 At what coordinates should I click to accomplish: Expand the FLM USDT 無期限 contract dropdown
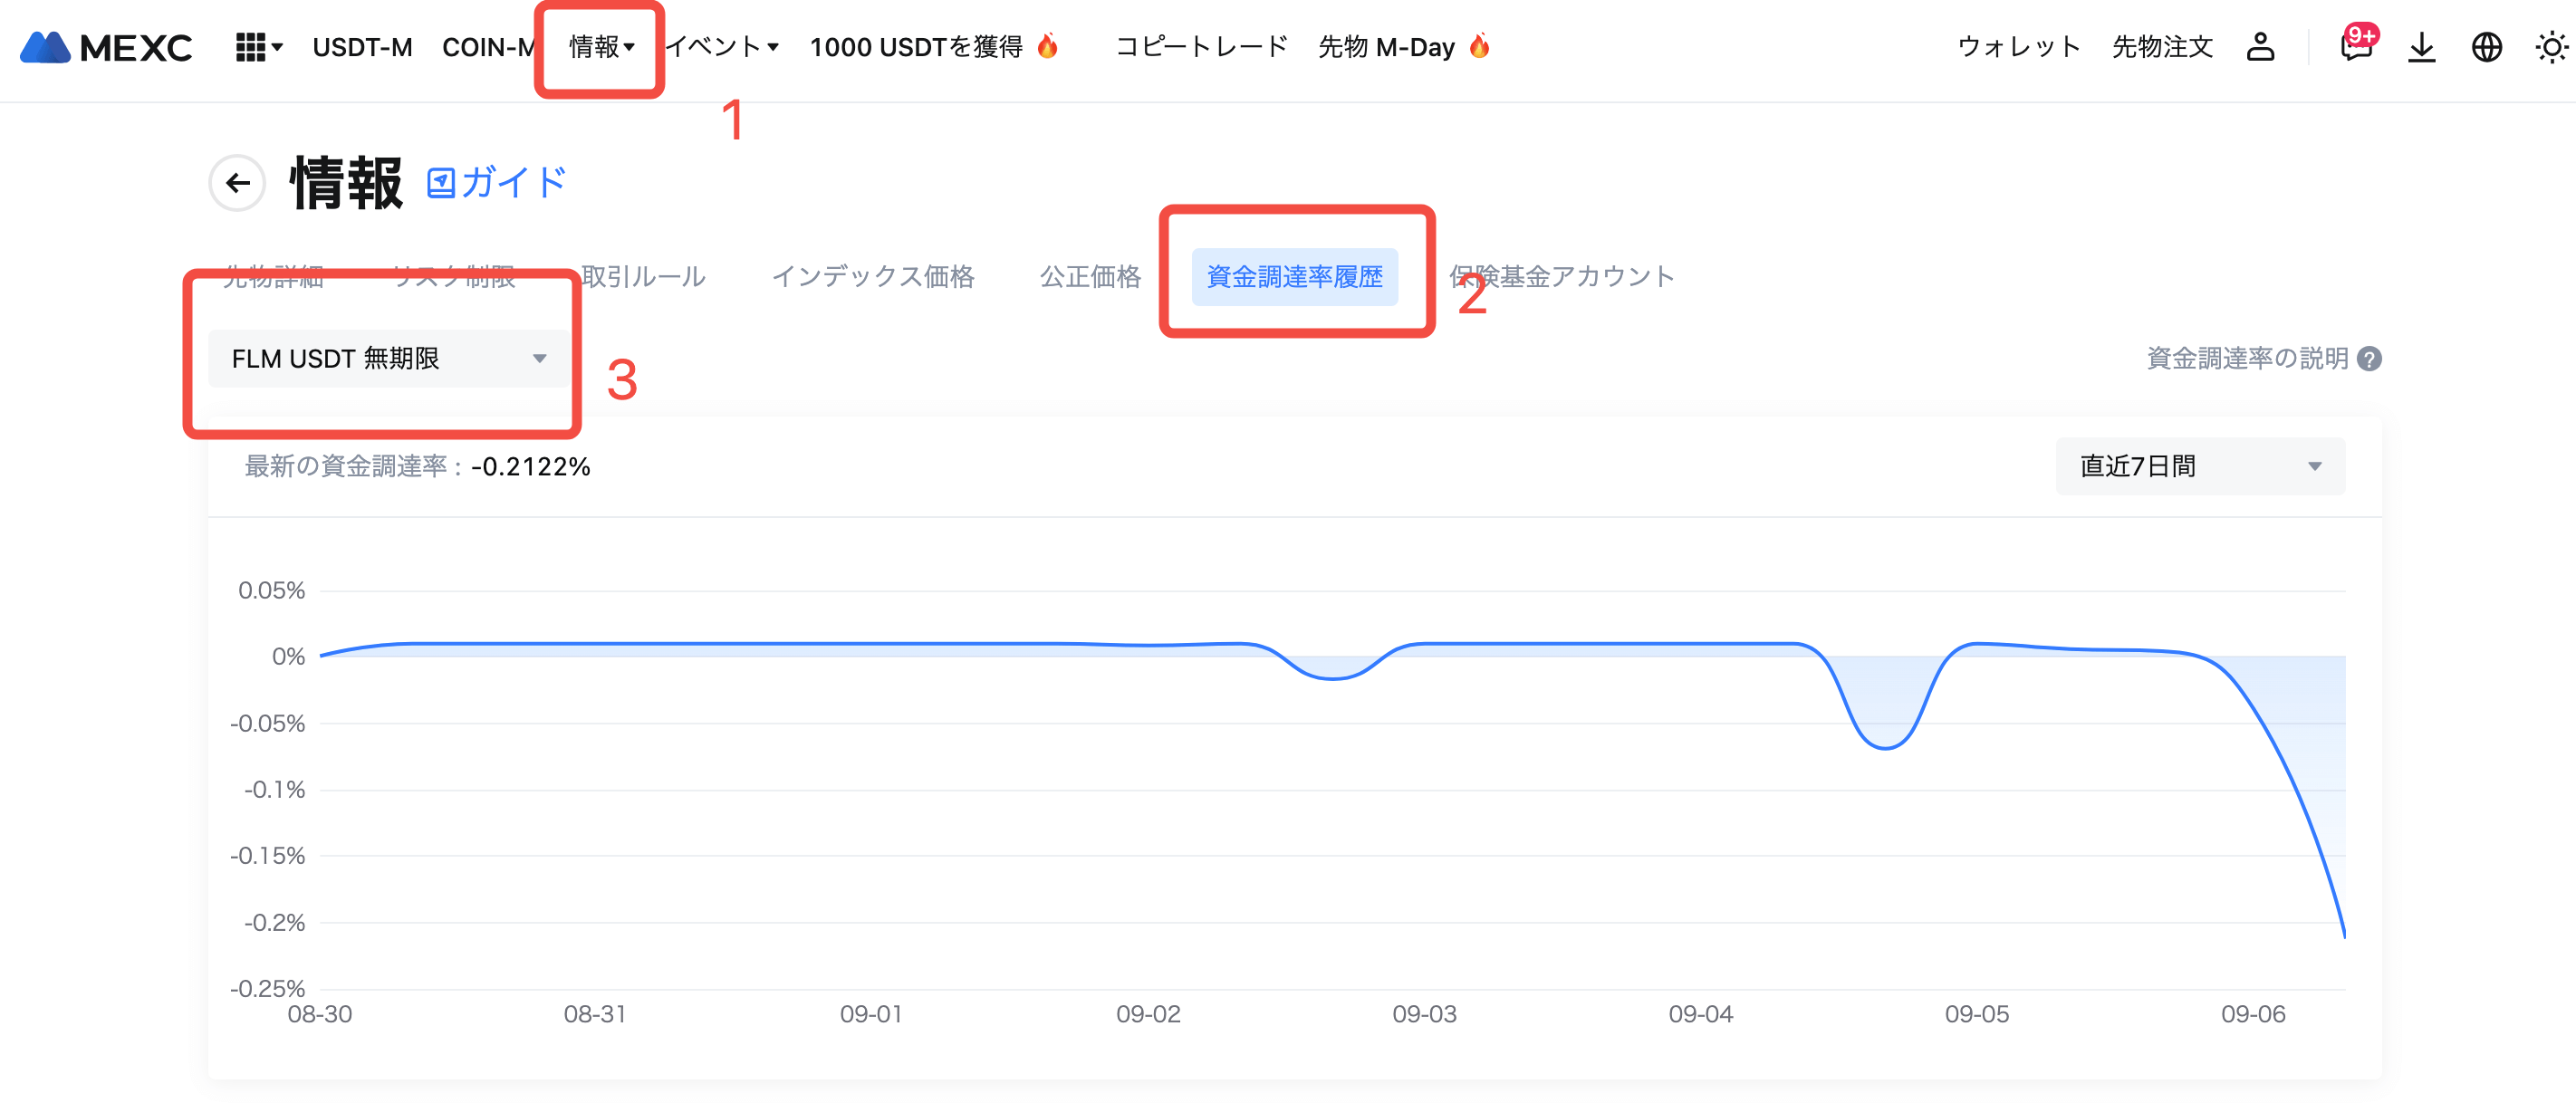click(388, 359)
